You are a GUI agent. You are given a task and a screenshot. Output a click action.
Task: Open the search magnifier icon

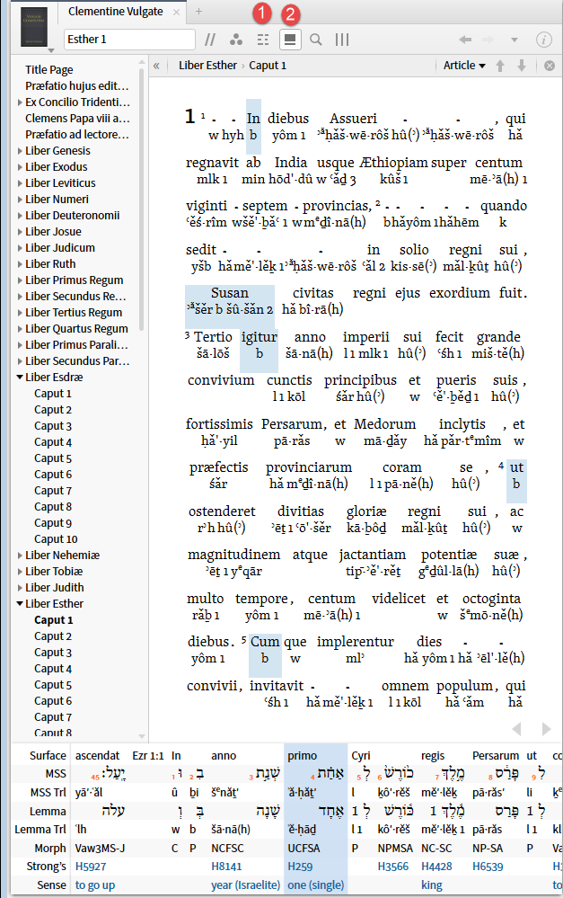pos(316,40)
